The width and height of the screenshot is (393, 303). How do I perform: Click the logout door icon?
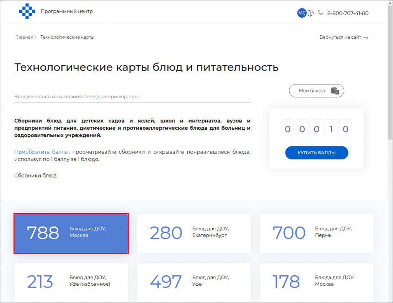point(311,13)
